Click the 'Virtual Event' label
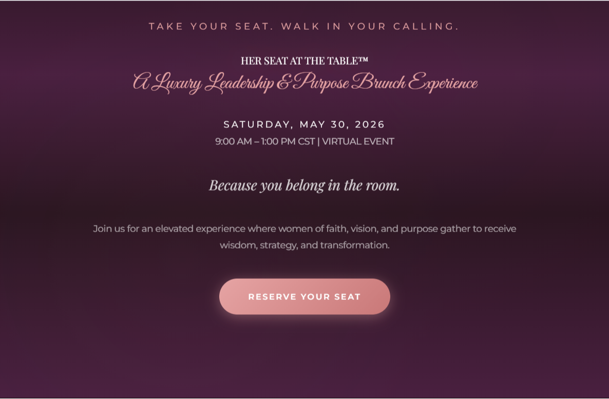This screenshot has height=399, width=609. (358, 141)
